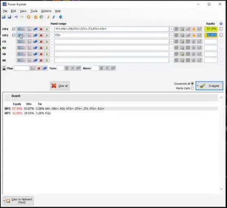Expand the MP2 hand range history dropdown
Image resolution: width=227 pixels, height=208 pixels.
(x=172, y=29)
